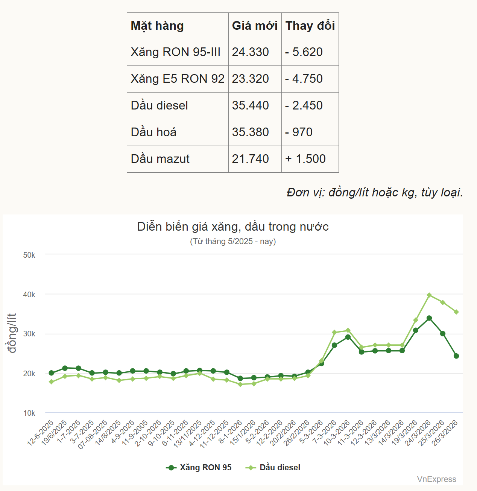Click the "Mặt hàng" column header
This screenshot has width=477, height=491.
pos(157,26)
